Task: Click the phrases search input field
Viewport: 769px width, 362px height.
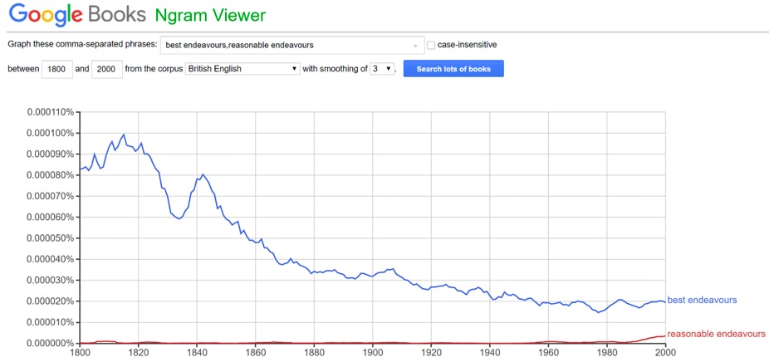Action: click(292, 45)
